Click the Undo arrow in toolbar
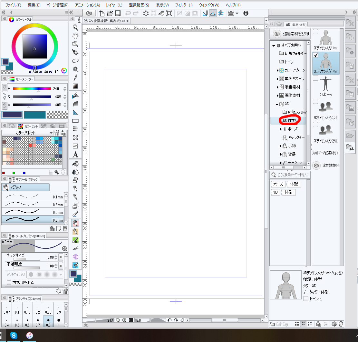This screenshot has height=342, width=358. click(x=128, y=14)
